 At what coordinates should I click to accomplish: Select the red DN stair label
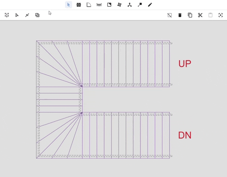pos(185,135)
